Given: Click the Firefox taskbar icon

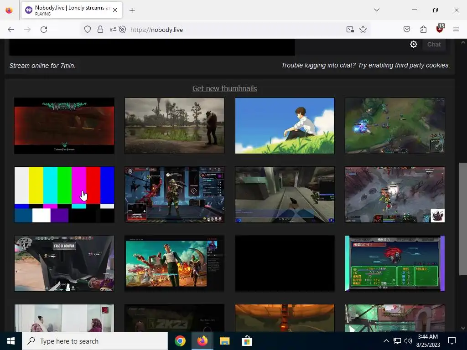Looking at the screenshot, I should point(202,341).
